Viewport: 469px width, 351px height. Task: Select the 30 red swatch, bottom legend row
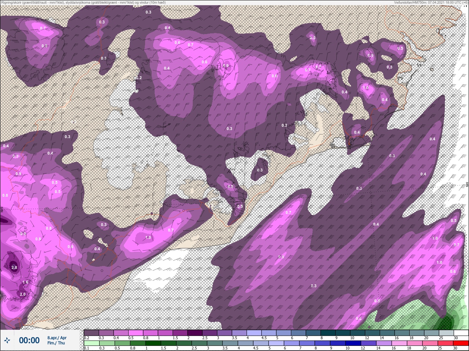coord(461,343)
